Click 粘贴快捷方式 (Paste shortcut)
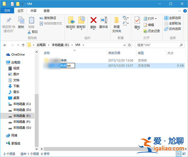Image resolution: width=188 pixels, height=157 pixels. pyautogui.click(x=51, y=23)
